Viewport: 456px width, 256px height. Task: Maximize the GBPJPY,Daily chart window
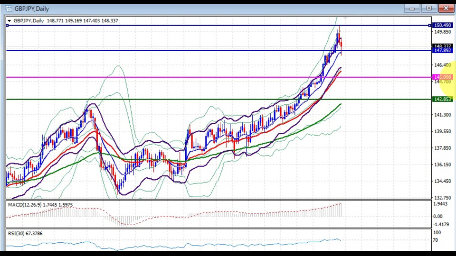(429, 9)
